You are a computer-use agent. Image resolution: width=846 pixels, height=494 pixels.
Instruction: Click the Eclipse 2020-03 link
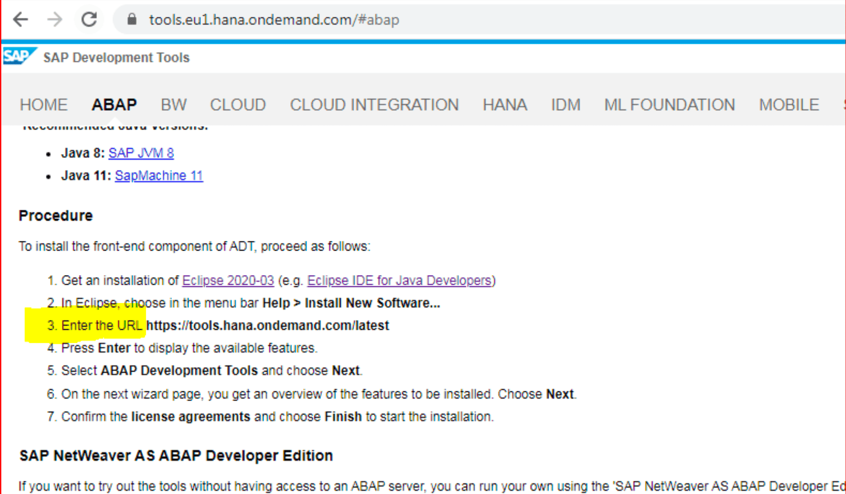pyautogui.click(x=228, y=280)
